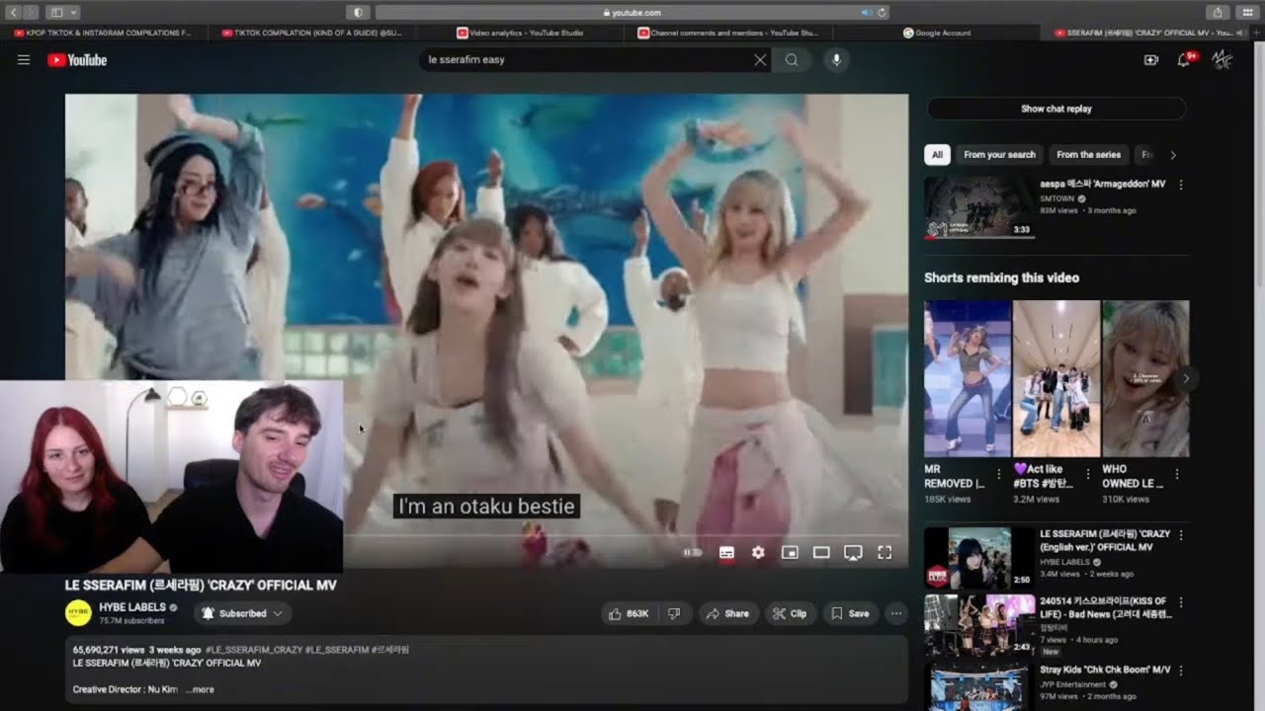Open options for KISS OF LIFE video

point(1181,602)
